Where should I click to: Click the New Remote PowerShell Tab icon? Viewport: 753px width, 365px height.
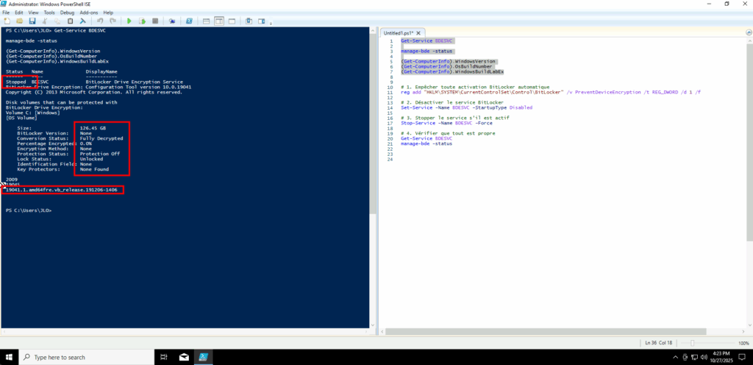171,21
